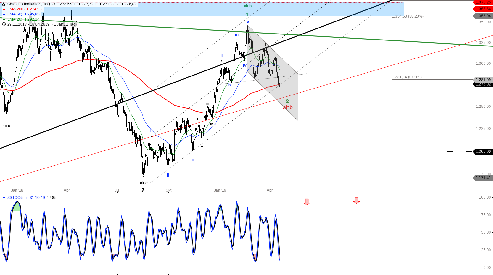Click the Jan '19 time axis label
The image size is (493, 275).
tap(220, 190)
